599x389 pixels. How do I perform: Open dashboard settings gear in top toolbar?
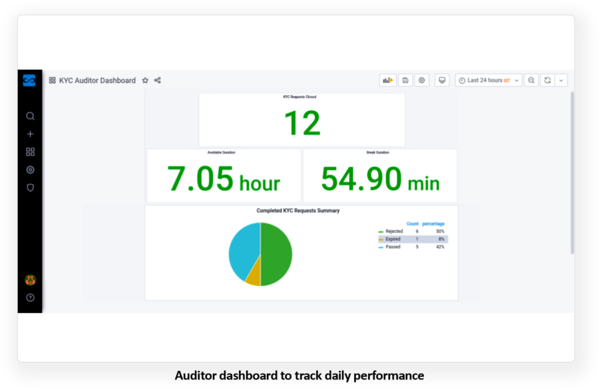click(422, 80)
